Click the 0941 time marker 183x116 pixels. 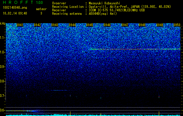pos(20,25)
